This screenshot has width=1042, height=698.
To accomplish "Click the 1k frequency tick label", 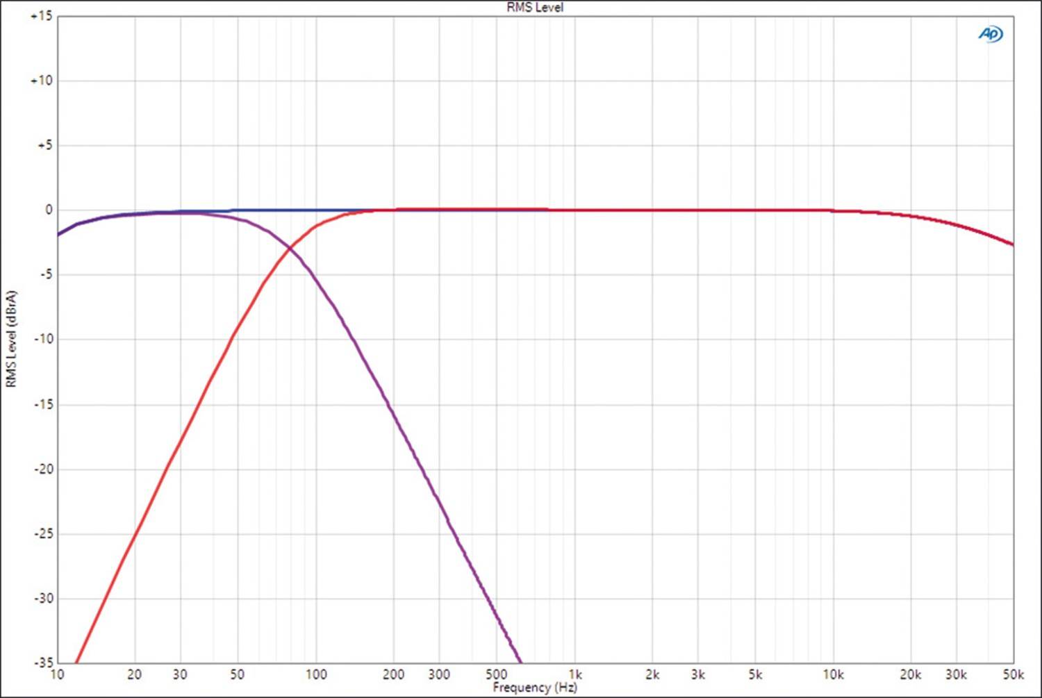I will 574,674.
